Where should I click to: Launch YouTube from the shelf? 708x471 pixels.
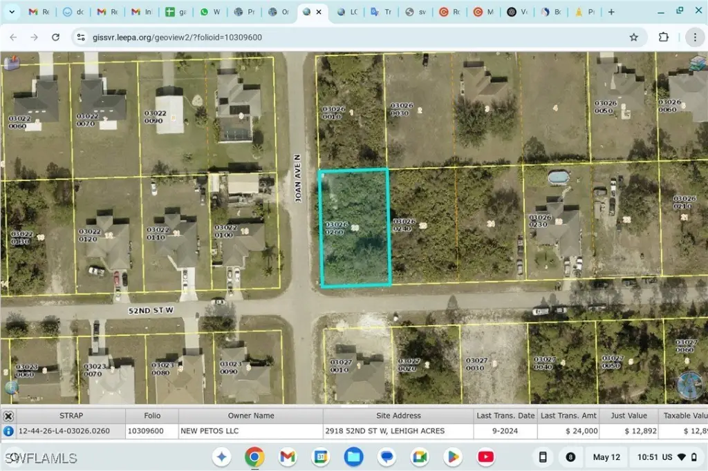486,456
